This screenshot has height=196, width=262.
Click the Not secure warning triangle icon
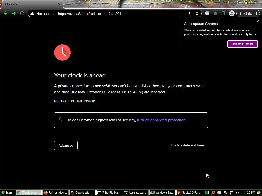point(32,14)
